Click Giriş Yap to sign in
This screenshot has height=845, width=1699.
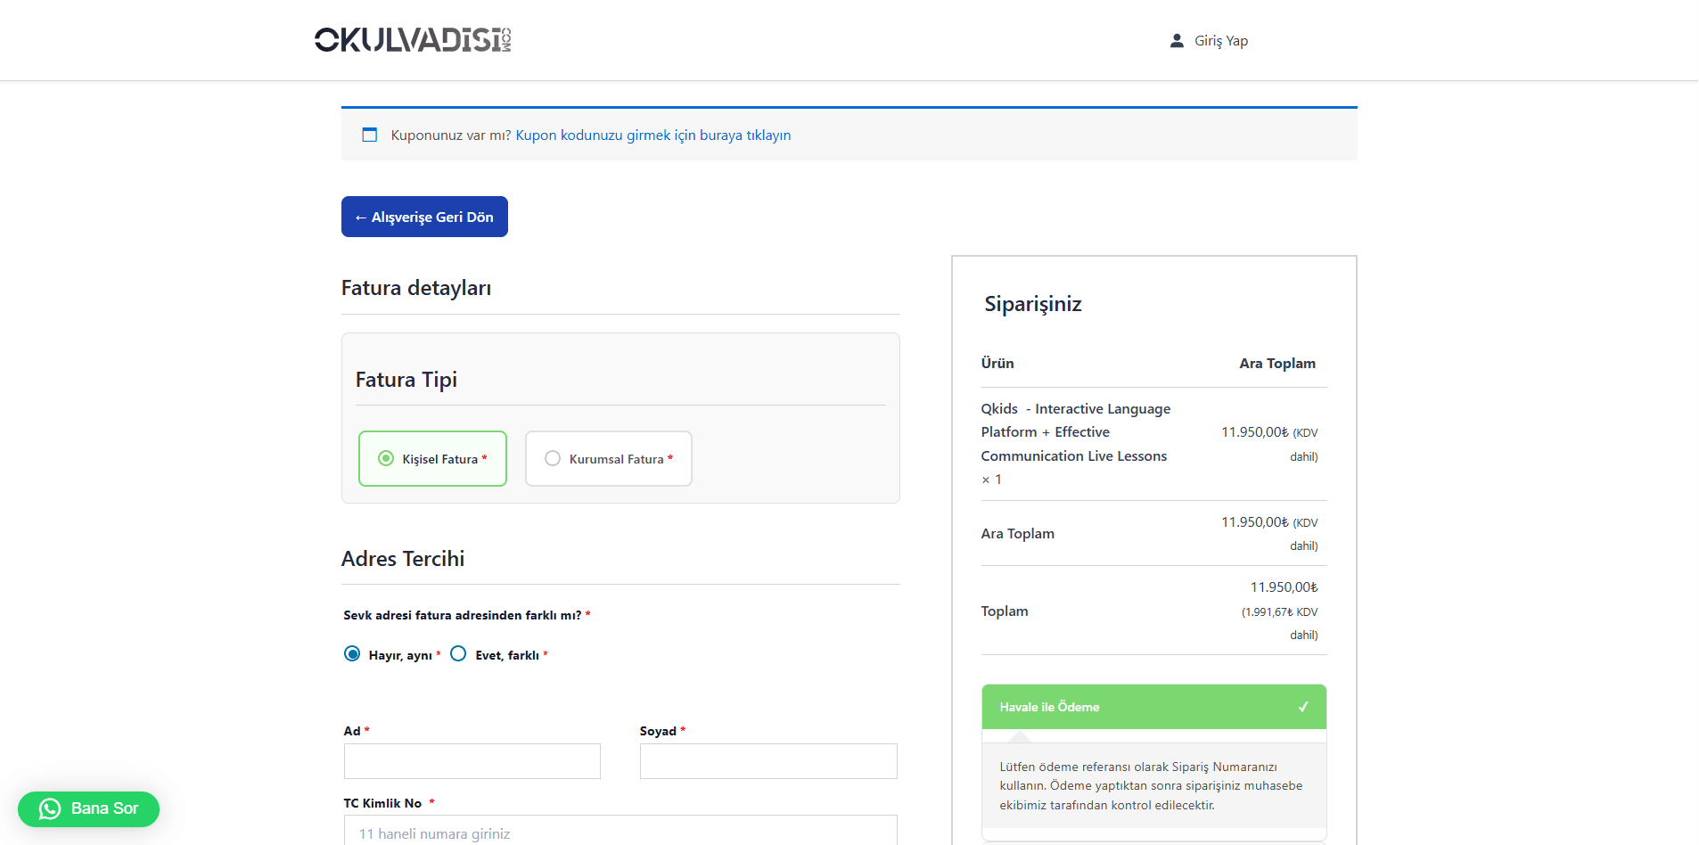(x=1220, y=39)
